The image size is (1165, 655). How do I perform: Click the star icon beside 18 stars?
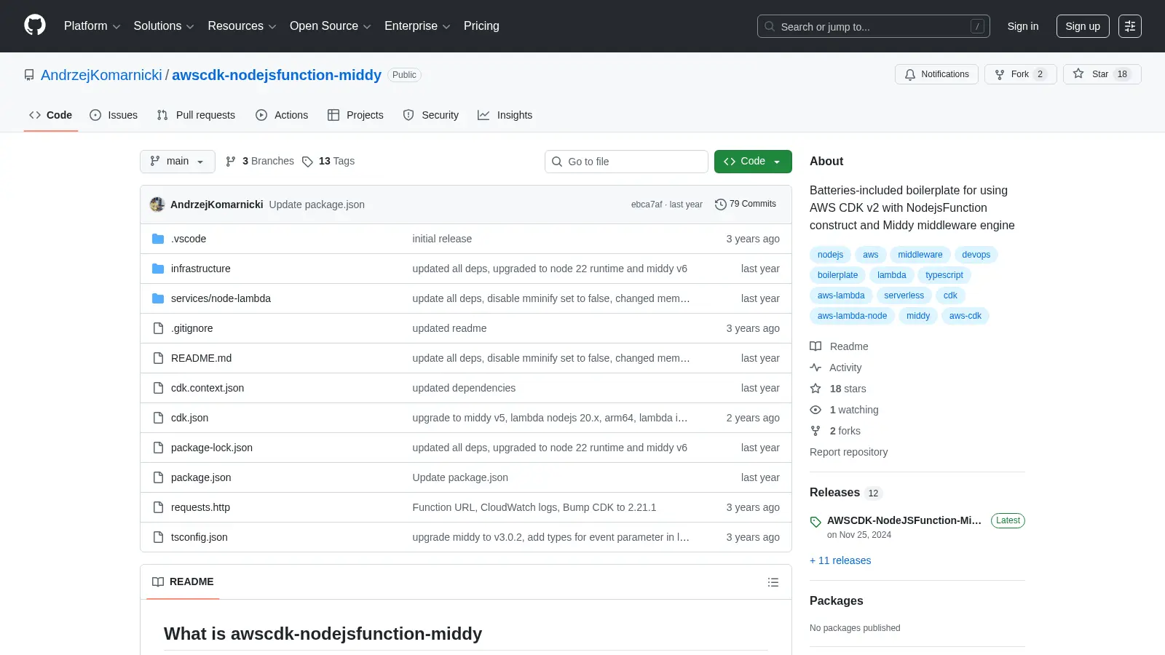point(815,389)
